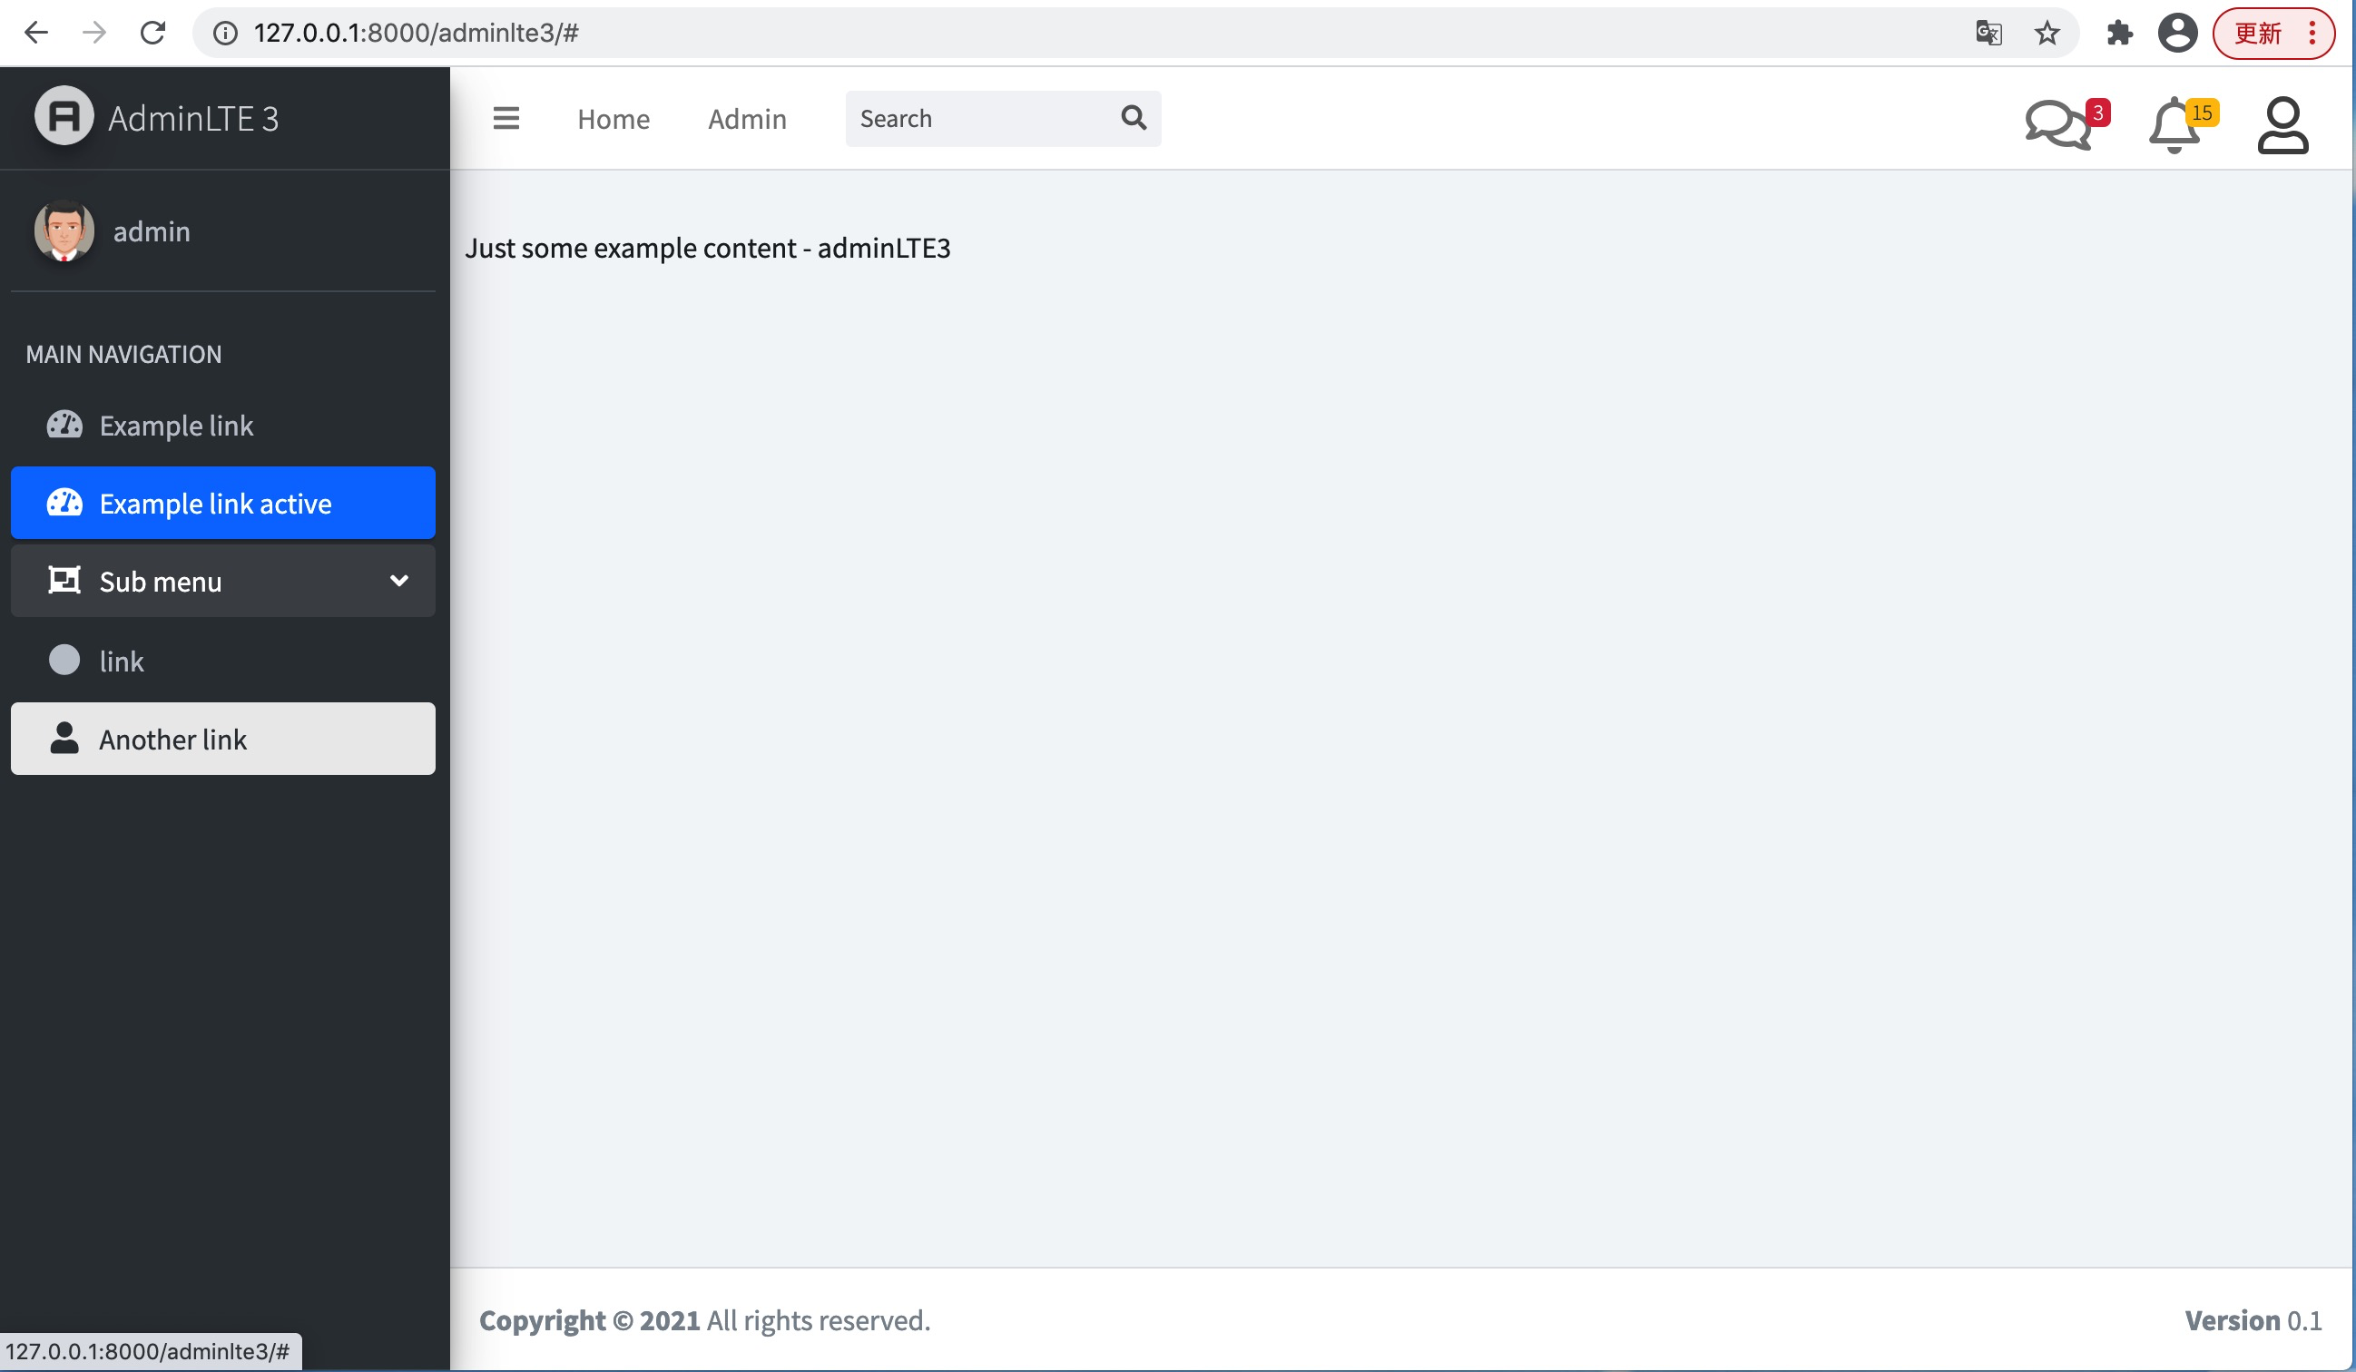Toggle the sidebar with the hamburger icon

506,118
